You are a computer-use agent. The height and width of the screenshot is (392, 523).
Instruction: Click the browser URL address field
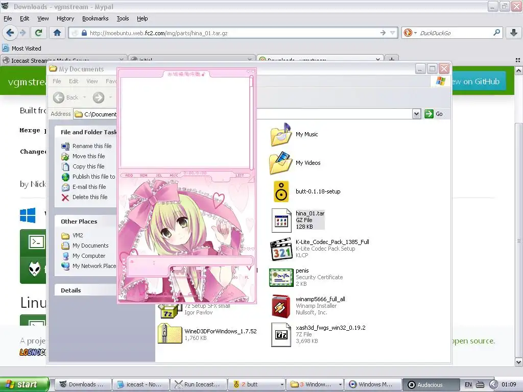pos(233,33)
